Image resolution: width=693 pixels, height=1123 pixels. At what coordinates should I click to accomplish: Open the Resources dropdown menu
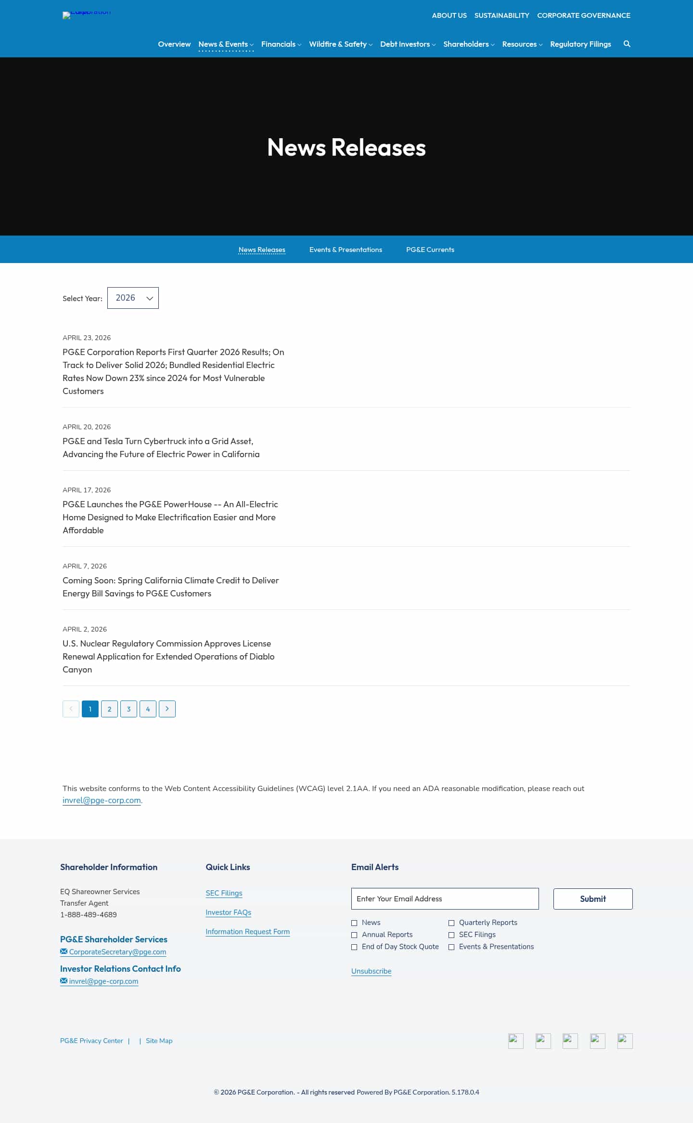(x=522, y=44)
